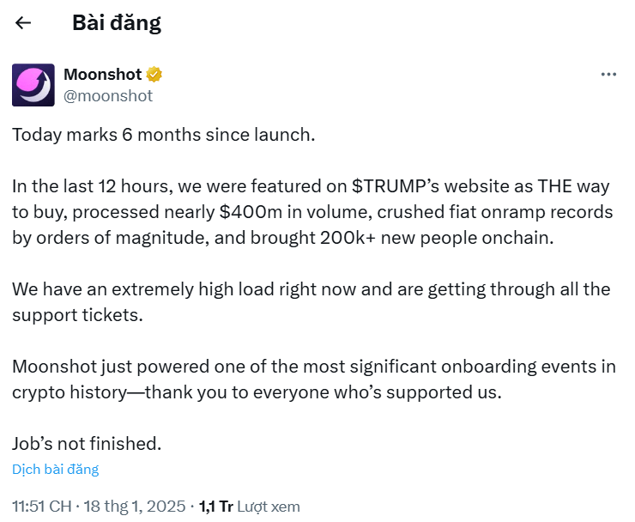Click the Moonshot display name

click(x=103, y=75)
